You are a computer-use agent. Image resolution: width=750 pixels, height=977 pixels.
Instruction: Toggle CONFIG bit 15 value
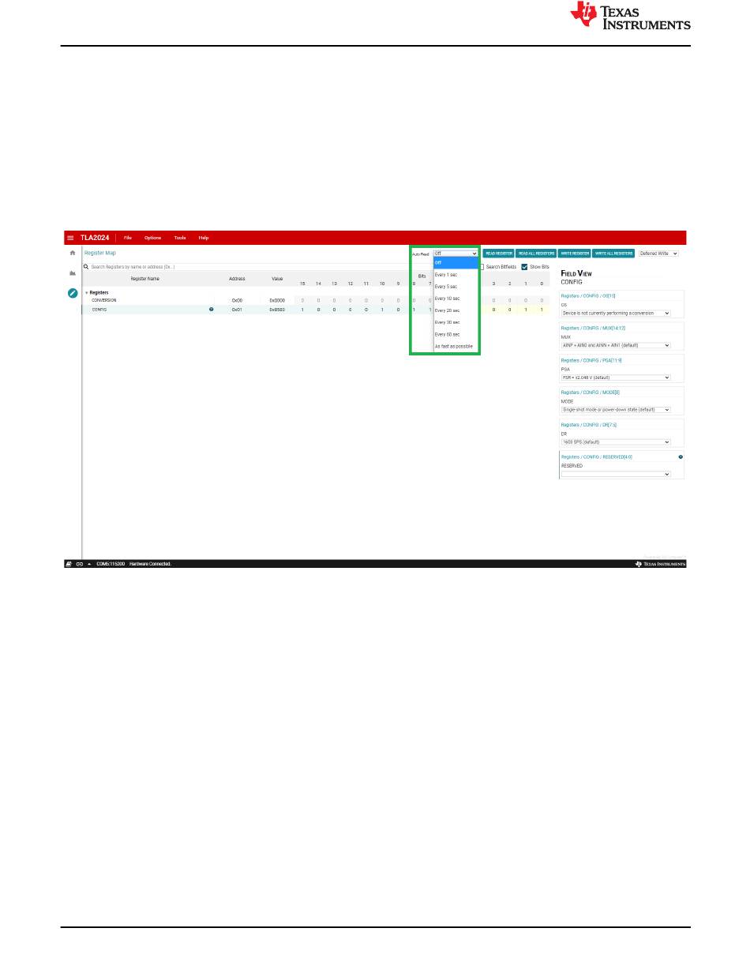[x=302, y=310]
